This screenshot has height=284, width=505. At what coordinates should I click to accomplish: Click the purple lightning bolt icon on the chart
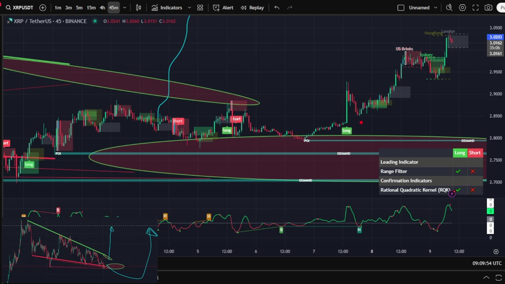452,193
